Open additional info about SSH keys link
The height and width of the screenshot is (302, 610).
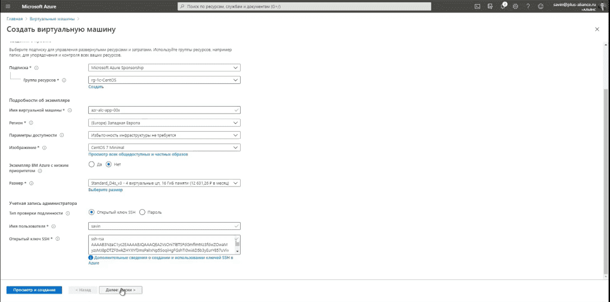click(161, 260)
